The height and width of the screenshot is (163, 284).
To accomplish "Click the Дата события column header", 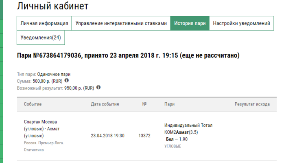I will 105,104.
